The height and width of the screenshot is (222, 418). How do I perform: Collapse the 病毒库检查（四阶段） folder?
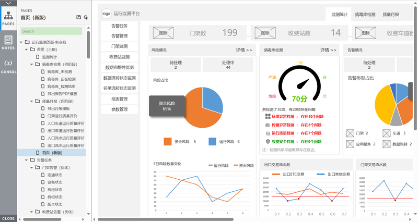pyautogui.click(x=31, y=64)
